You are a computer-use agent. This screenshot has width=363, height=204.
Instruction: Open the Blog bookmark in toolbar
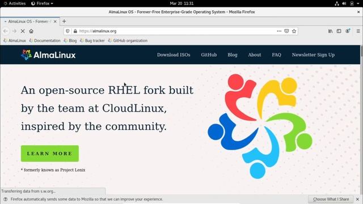[70, 40]
